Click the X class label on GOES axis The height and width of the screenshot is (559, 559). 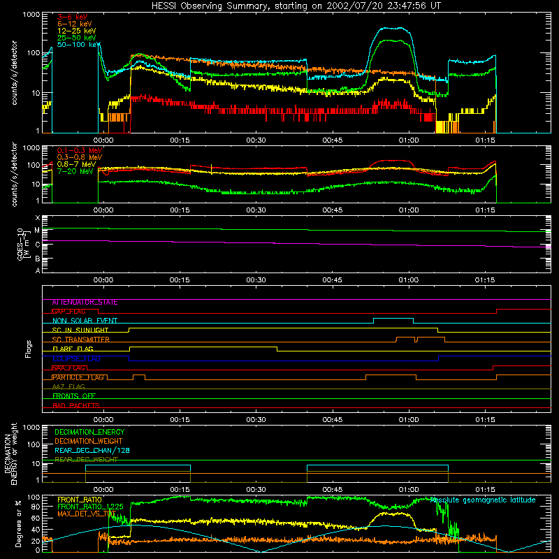pos(38,218)
